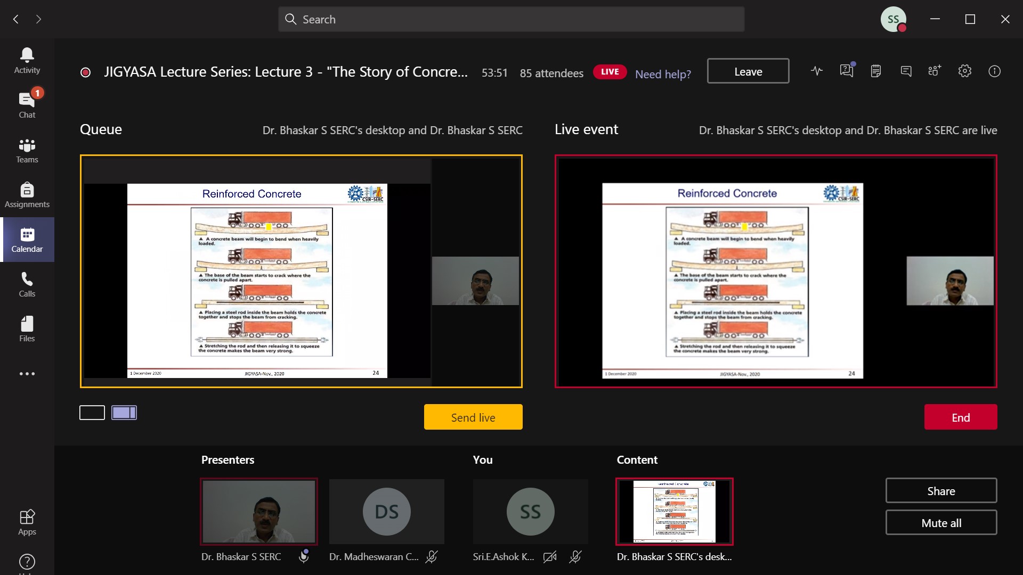Open Help in sidebar
Viewport: 1023px width, 575px height.
tap(27, 562)
